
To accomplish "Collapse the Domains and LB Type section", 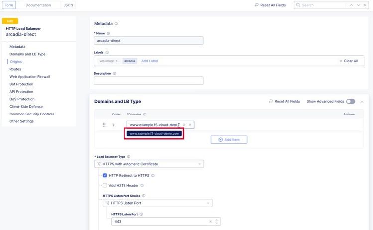I will click(362, 101).
